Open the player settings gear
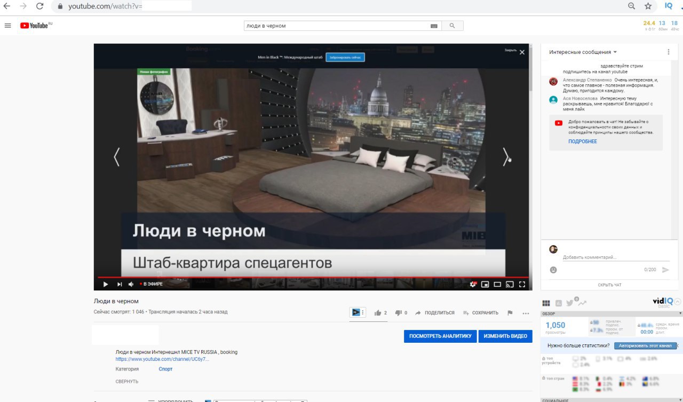The width and height of the screenshot is (683, 402). pos(473,284)
